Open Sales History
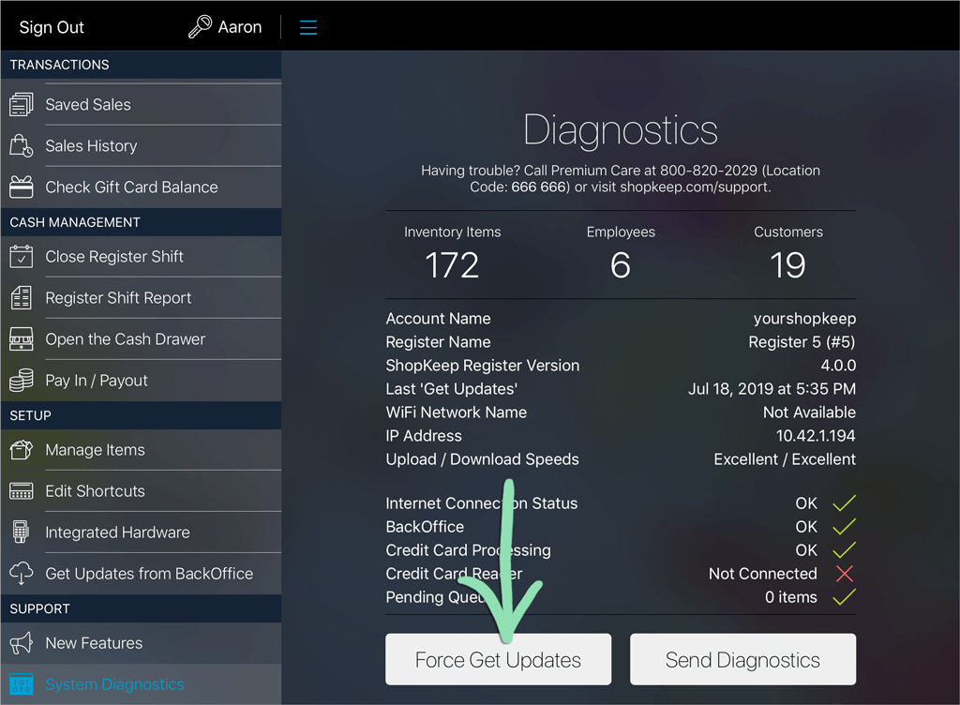The width and height of the screenshot is (960, 705). click(x=142, y=145)
